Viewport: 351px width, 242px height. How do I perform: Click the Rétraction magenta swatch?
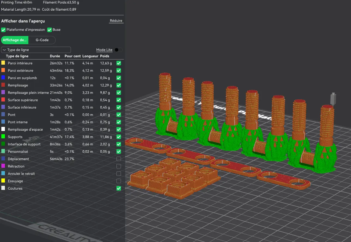point(3,166)
